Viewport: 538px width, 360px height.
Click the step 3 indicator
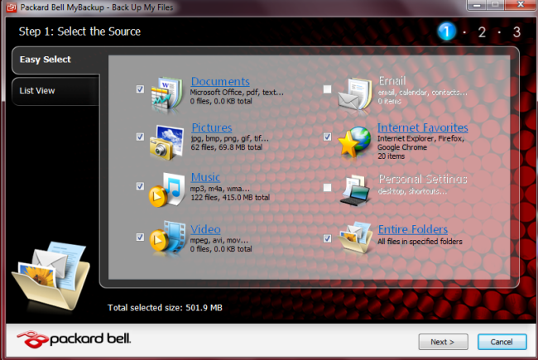[516, 32]
